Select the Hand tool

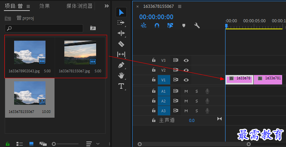pos(121,75)
